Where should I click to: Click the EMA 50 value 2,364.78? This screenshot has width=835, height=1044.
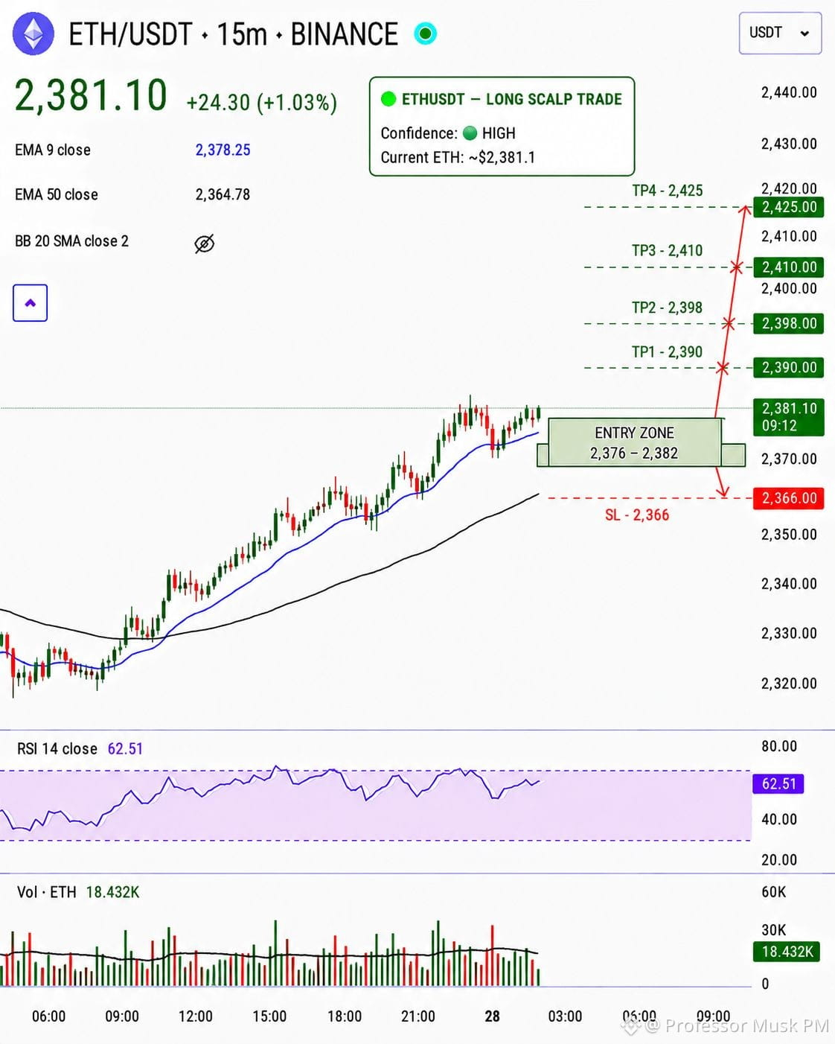[x=223, y=194]
